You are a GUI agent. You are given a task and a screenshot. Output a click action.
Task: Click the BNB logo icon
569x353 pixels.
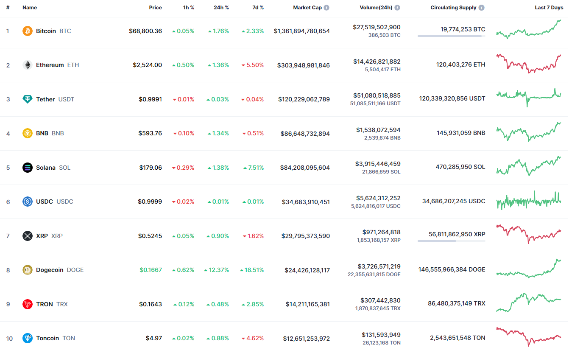[x=28, y=133]
